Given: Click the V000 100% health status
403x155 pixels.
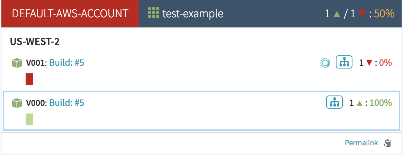Looking at the screenshot, I should tap(381, 103).
